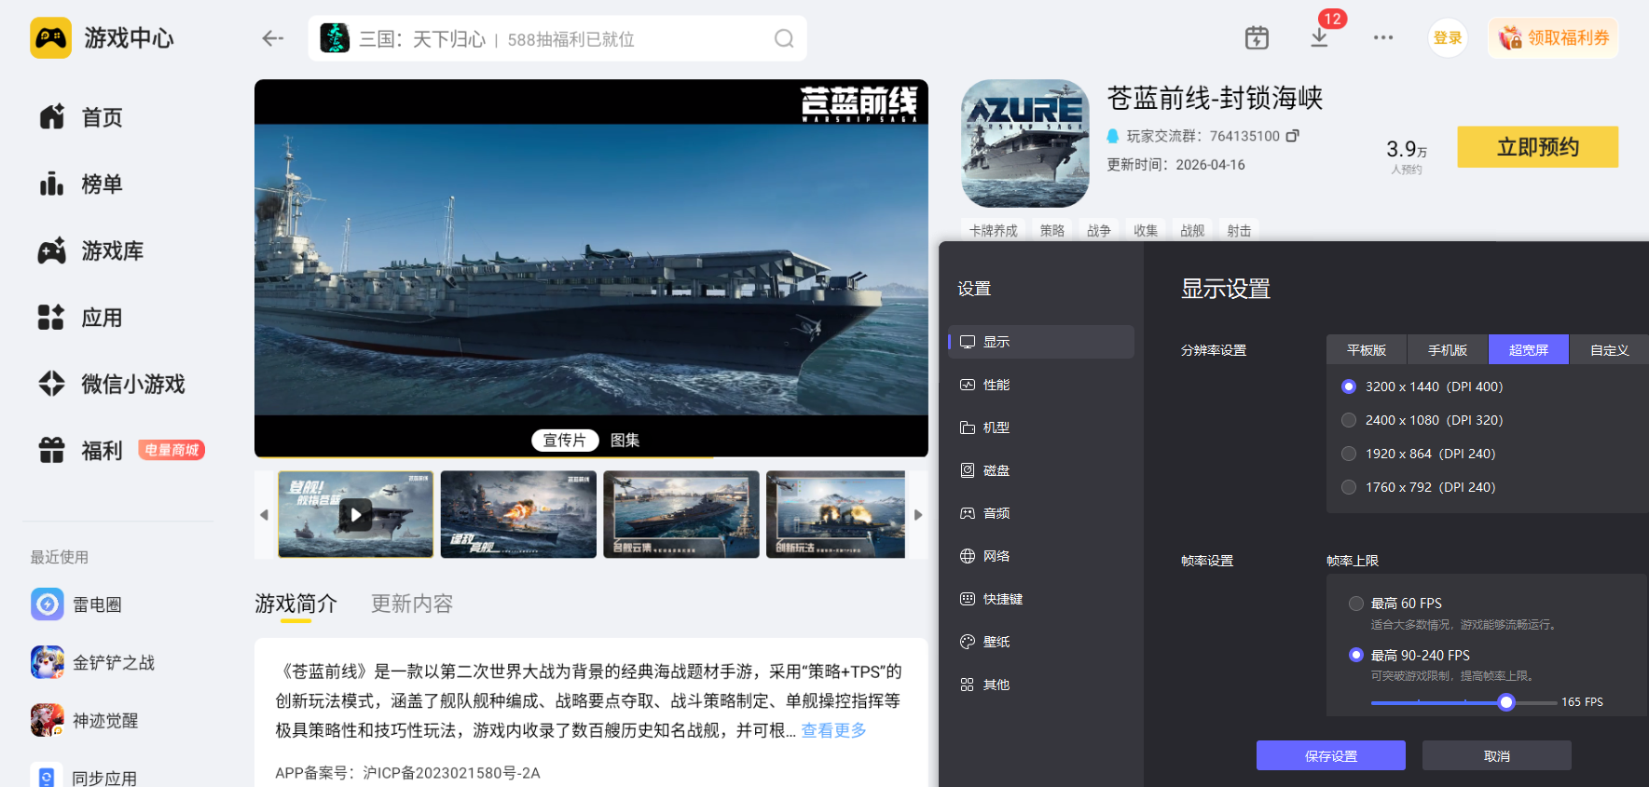Open the download manager icon
1649x787 pixels.
(1319, 38)
